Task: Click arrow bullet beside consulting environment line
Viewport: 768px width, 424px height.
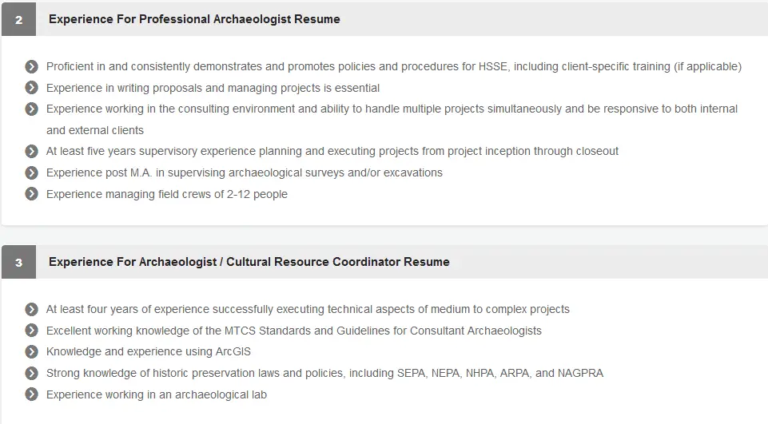Action: [32, 109]
